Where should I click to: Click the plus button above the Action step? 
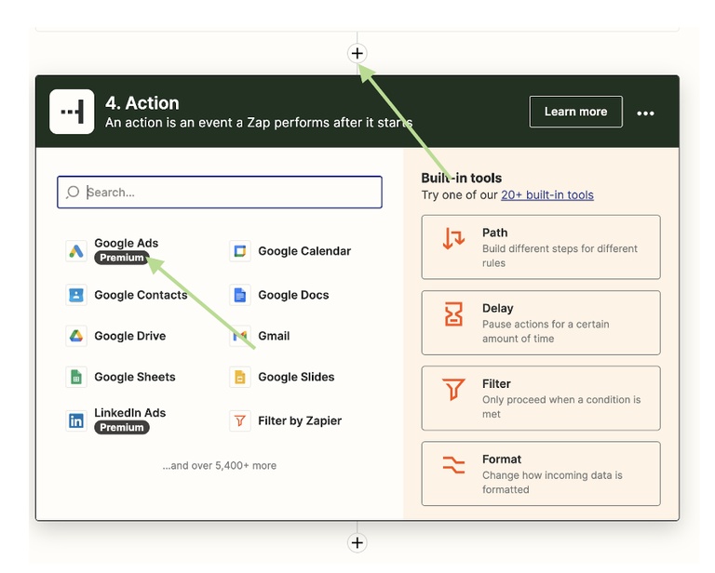coord(357,53)
